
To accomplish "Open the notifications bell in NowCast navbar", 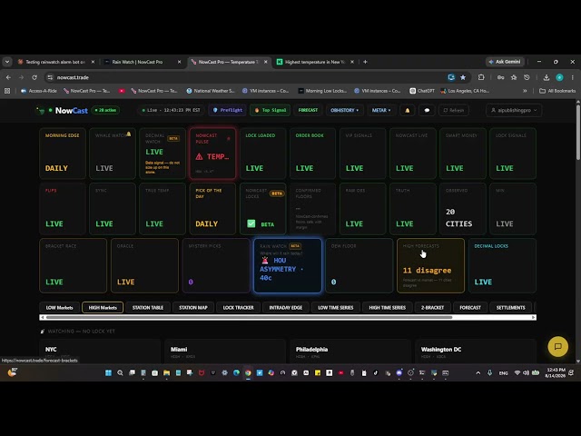I will click(408, 110).
